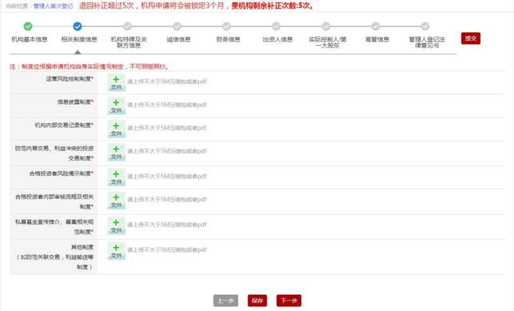Image resolution: width=514 pixels, height=311 pixels.
Task: Jump to 出资人信息 step
Action: click(276, 27)
